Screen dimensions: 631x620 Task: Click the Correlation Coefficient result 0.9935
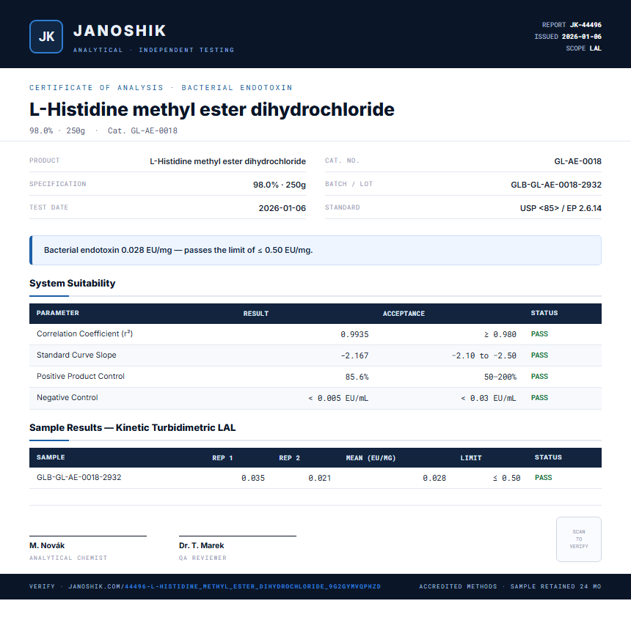[x=354, y=334]
